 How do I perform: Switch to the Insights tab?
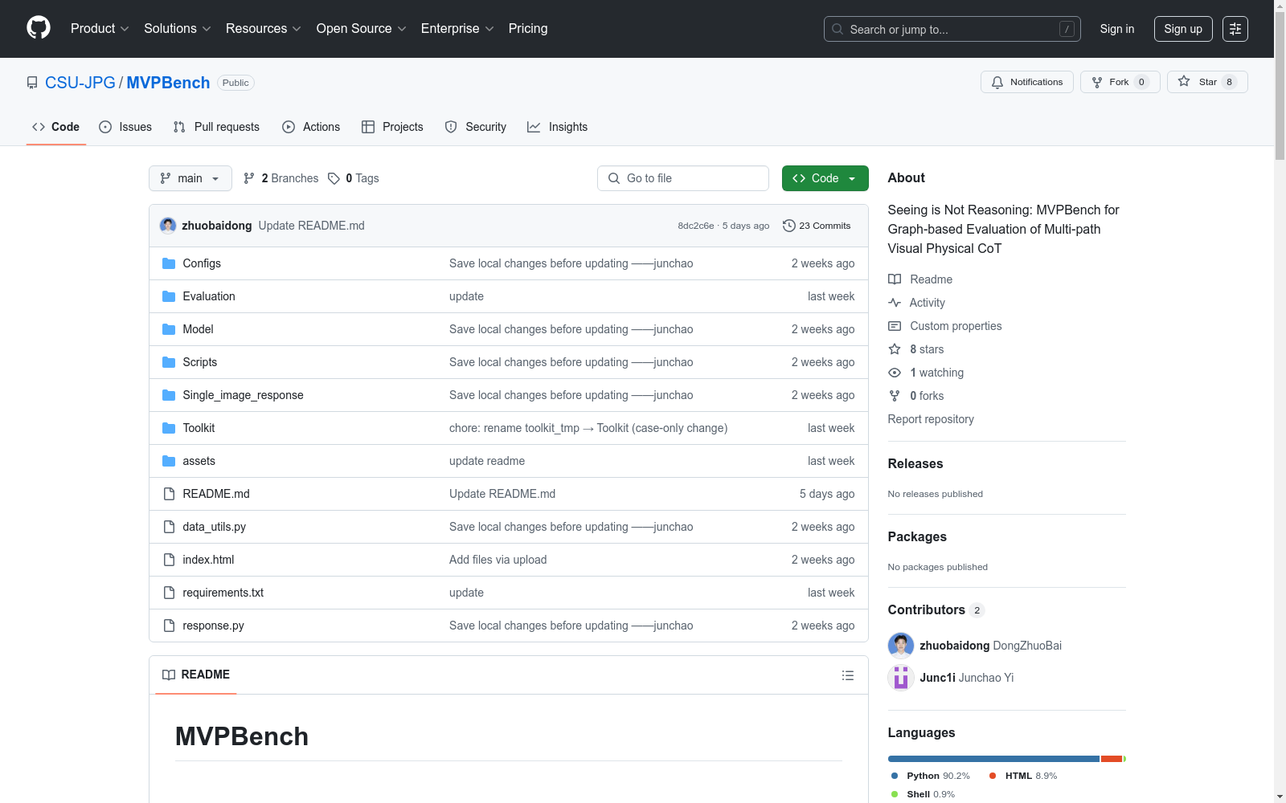557,127
